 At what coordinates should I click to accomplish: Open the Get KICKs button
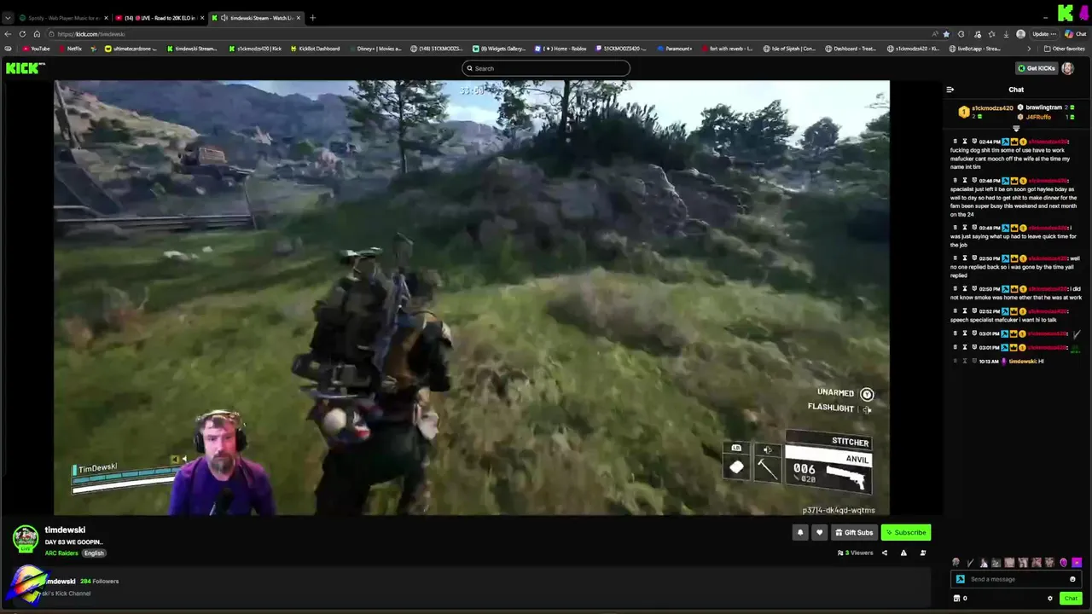pos(1037,68)
